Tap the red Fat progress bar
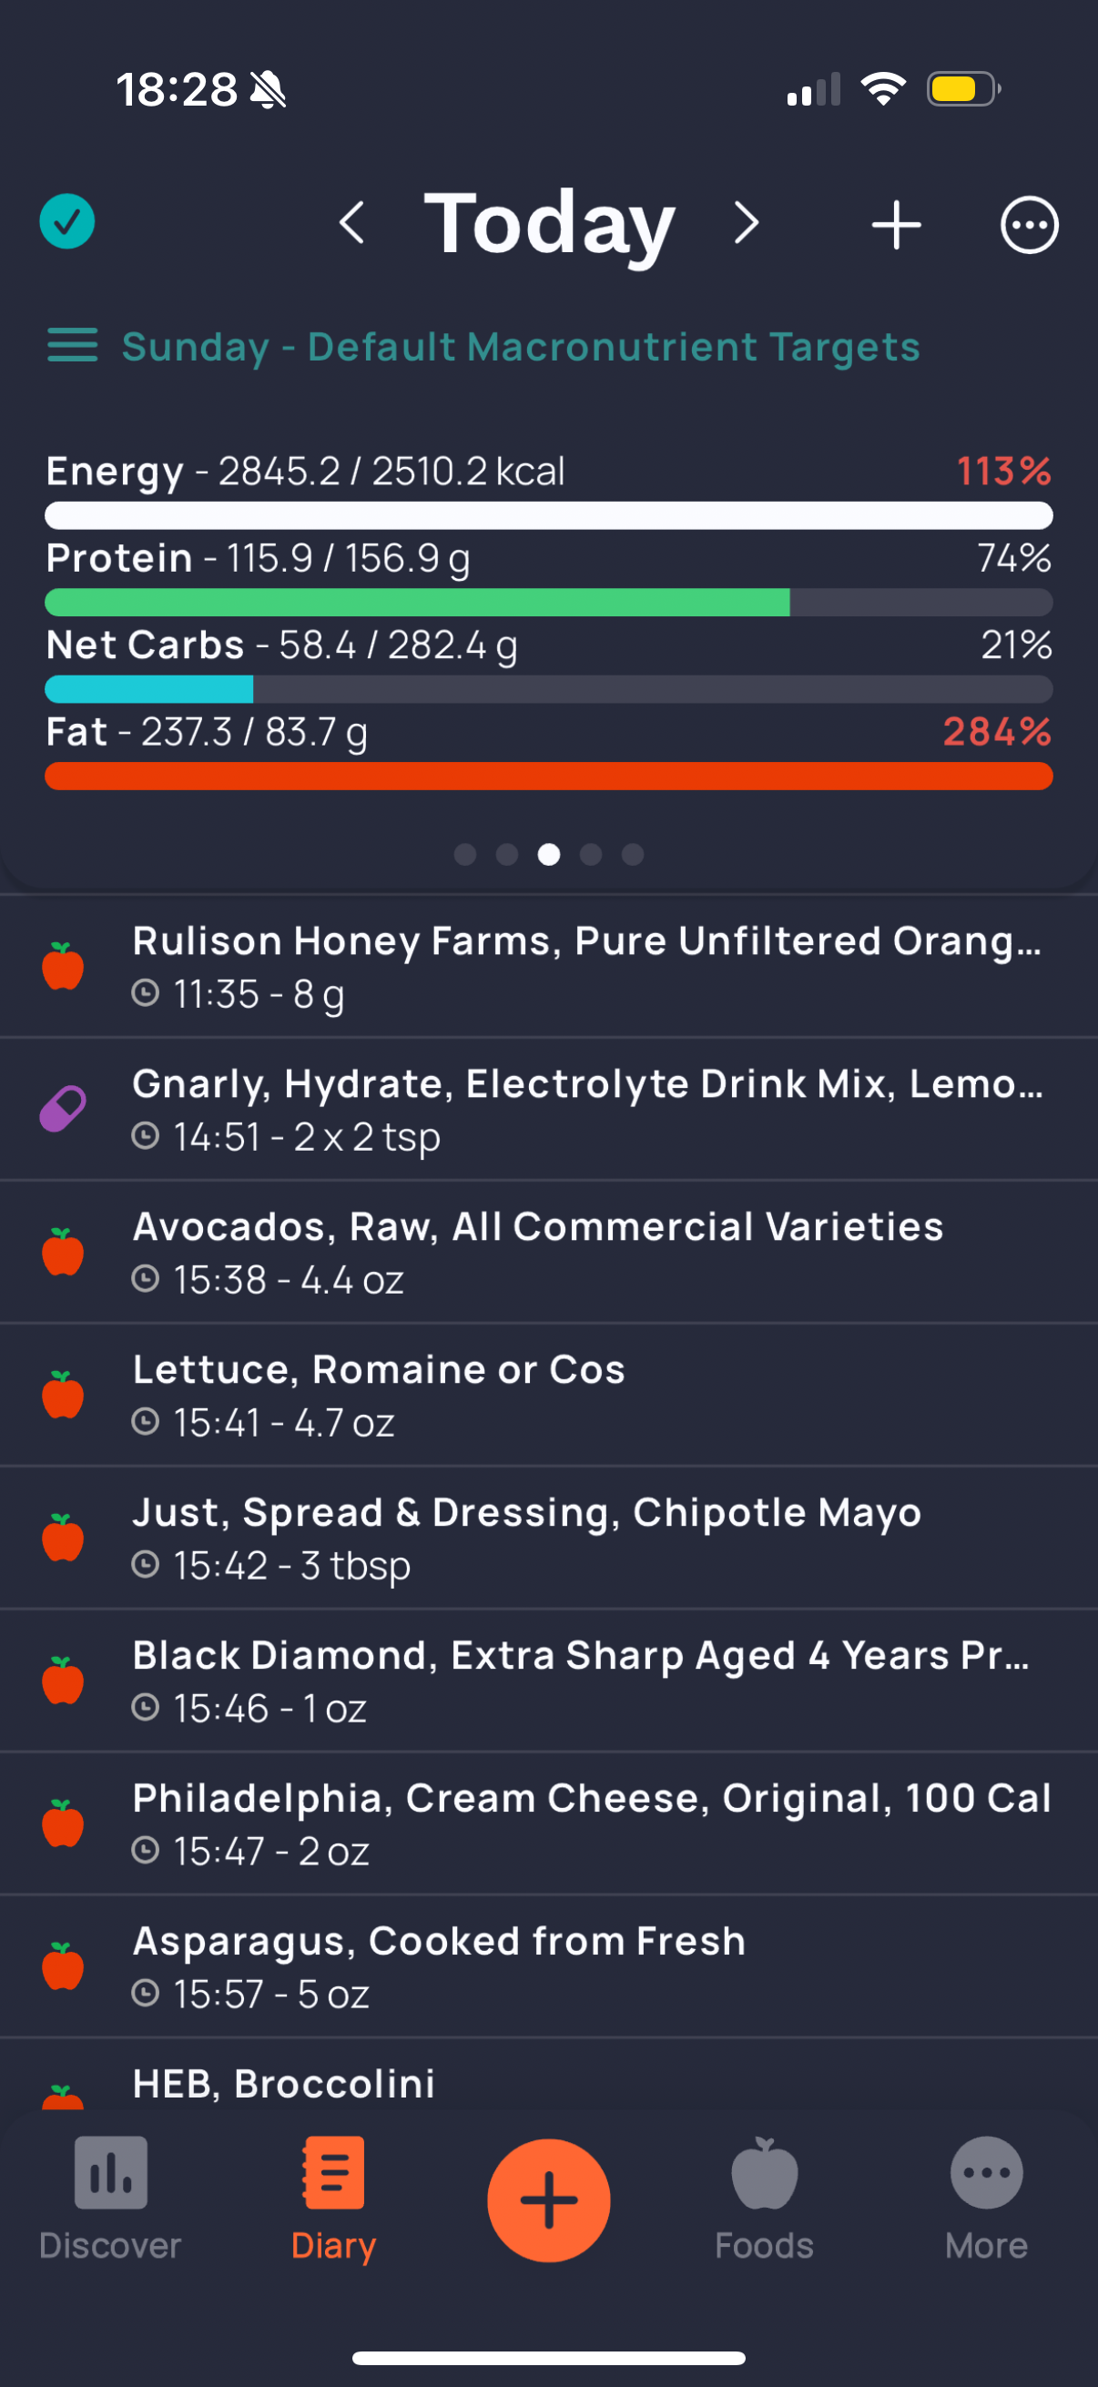 click(x=548, y=777)
